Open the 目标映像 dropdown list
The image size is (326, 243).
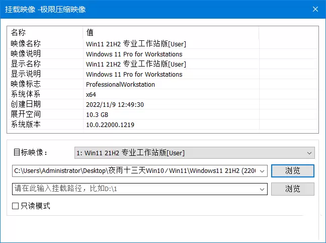point(194,153)
